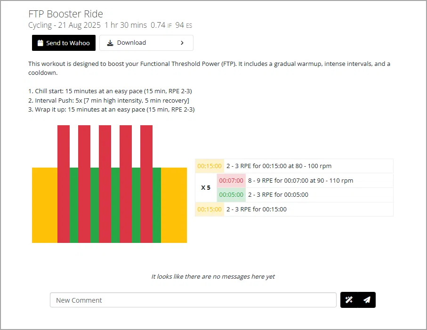Viewport: 427px width, 330px height.
Task: Click the 00:05:00 green recovery time cell
Action: [231, 195]
